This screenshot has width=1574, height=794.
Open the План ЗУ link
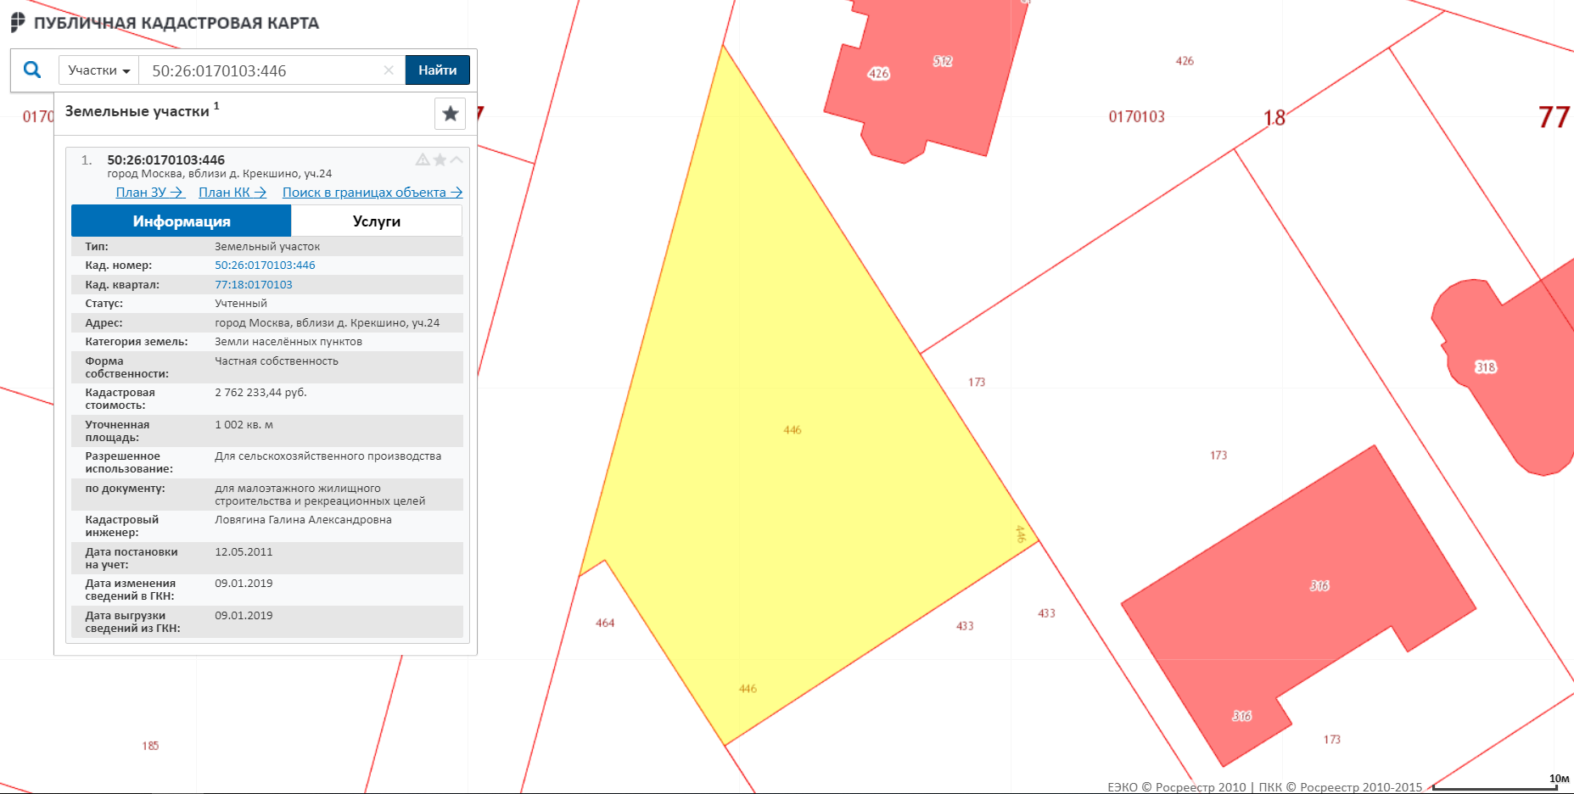(x=149, y=193)
